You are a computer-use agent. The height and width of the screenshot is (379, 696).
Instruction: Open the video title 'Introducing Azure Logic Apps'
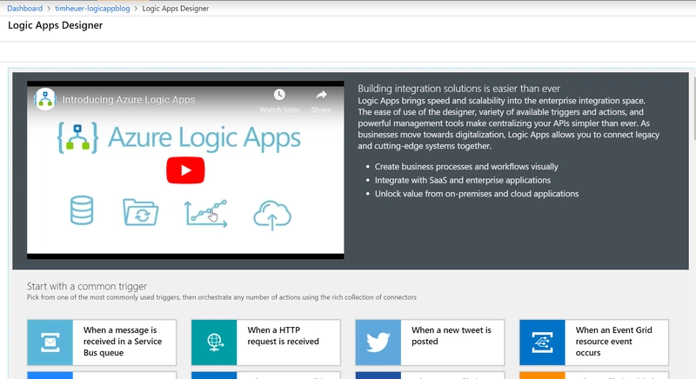[x=129, y=99]
